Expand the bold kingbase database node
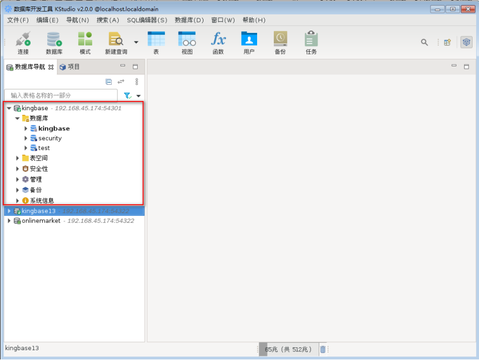 [x=26, y=129]
